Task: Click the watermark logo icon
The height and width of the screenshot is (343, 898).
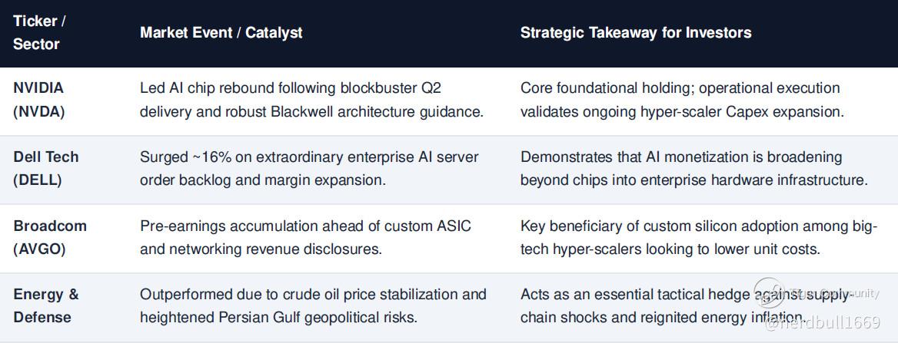Action: pos(767,292)
